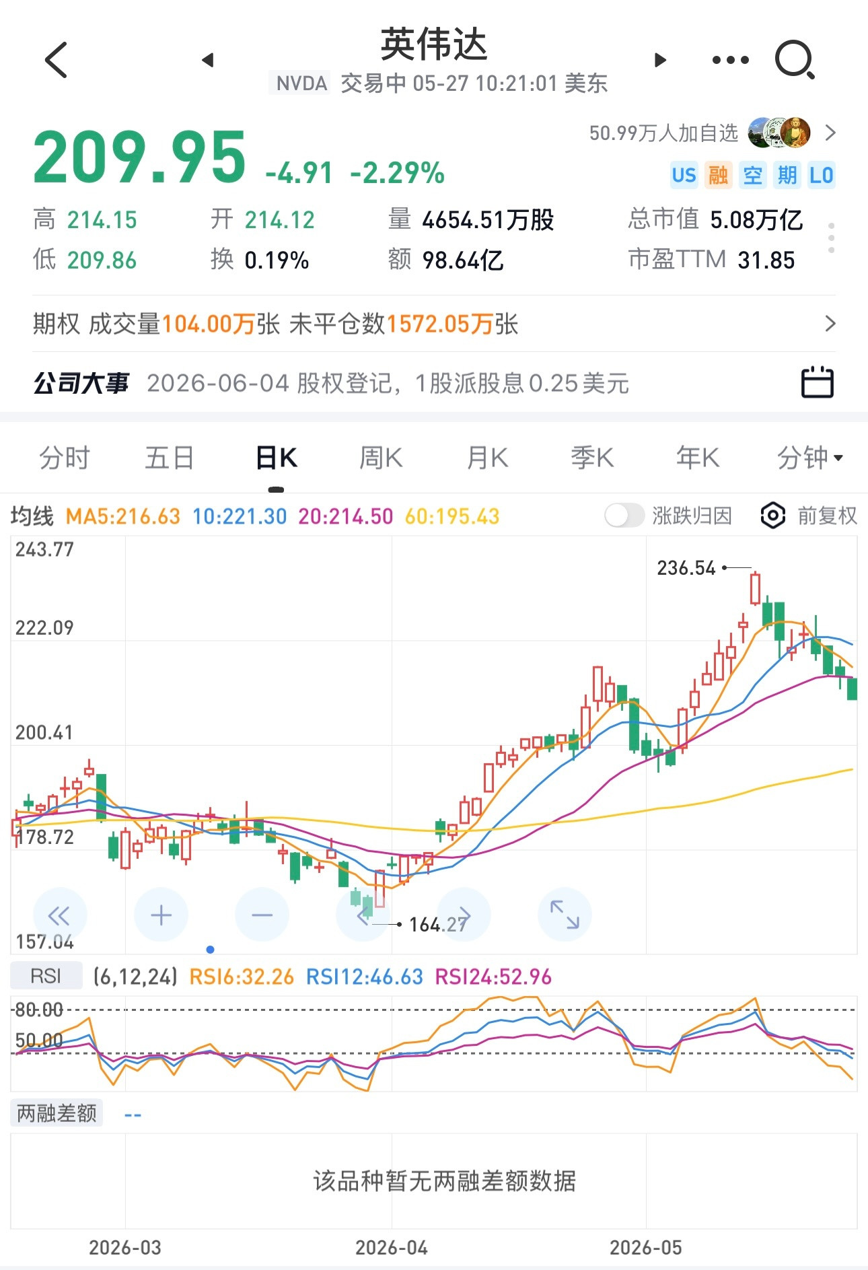Tap the back arrow icon
Image resolution: width=868 pixels, height=1270 pixels.
pyautogui.click(x=57, y=60)
